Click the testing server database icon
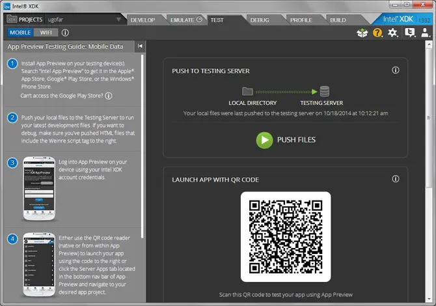Image resolution: width=436 pixels, height=306 pixels. 325,91
